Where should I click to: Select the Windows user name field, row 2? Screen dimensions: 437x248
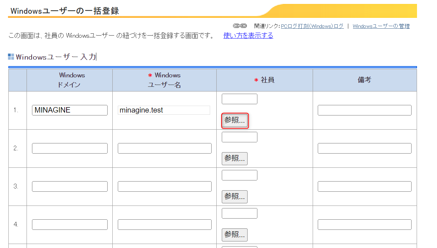(x=165, y=148)
